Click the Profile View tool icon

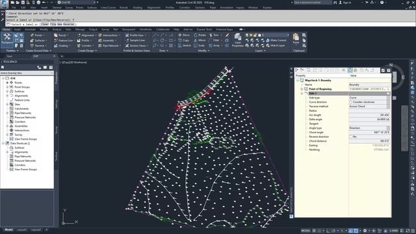(x=127, y=35)
